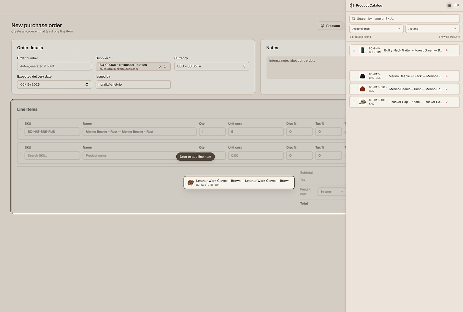
Task: Click the BC-BND-BUF-GRN SKU code
Action: tap(375, 50)
